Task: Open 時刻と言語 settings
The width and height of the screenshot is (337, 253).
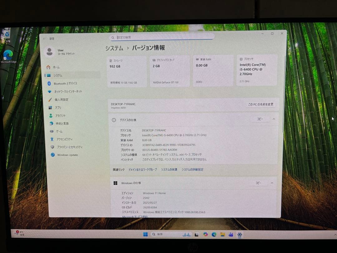Action: [x=62, y=123]
